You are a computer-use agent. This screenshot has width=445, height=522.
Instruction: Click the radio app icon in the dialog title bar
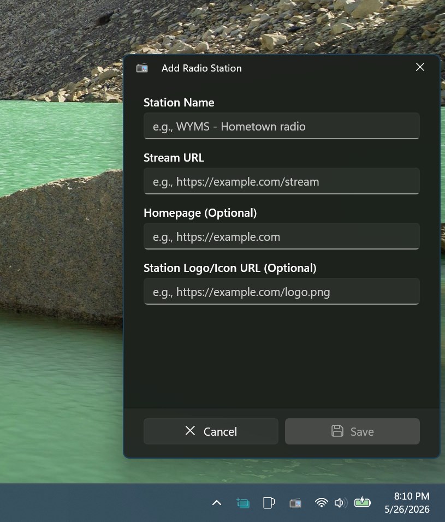pyautogui.click(x=142, y=68)
